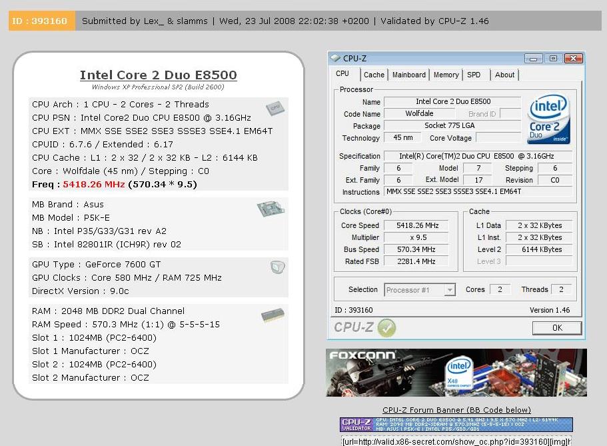Click the Submitted by Lex_ & slamms text
The height and width of the screenshot is (446, 607).
click(x=145, y=21)
